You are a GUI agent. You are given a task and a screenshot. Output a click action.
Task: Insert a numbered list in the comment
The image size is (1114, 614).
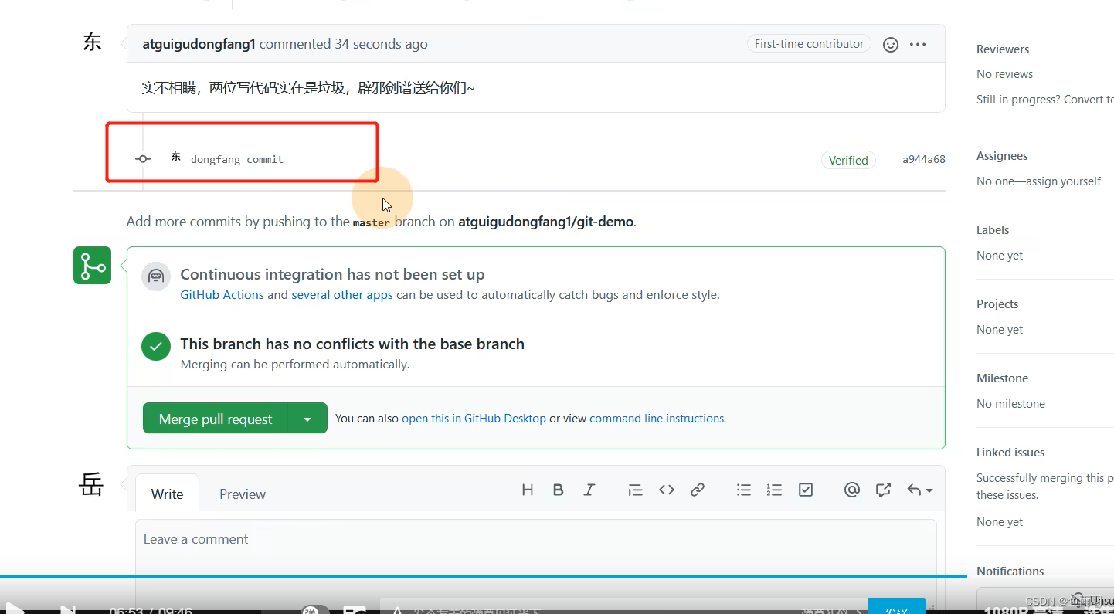774,490
